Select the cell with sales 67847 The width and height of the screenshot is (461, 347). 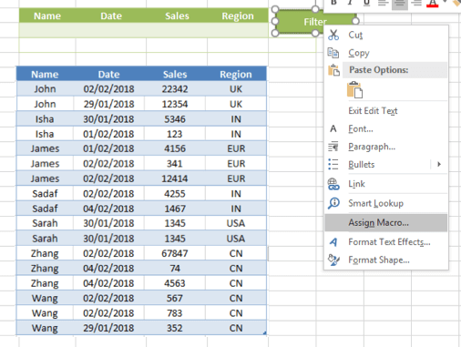click(175, 253)
